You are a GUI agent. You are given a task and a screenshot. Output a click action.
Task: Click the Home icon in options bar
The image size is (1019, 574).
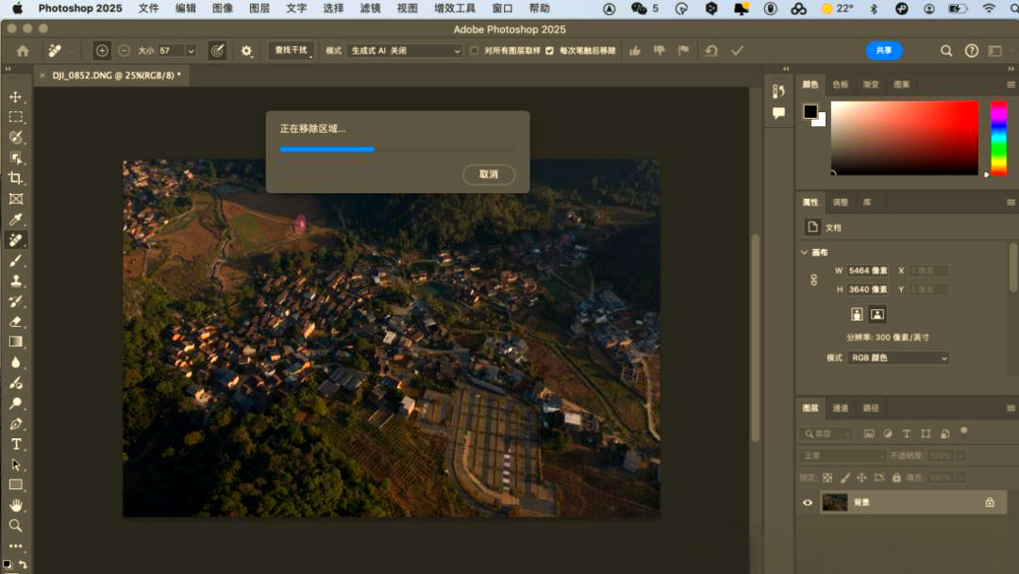23,51
